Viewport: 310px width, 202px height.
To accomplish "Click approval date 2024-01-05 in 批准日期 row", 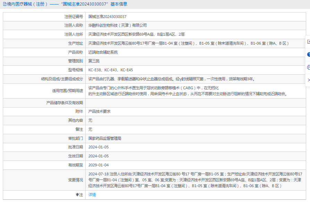I will click(x=98, y=147).
